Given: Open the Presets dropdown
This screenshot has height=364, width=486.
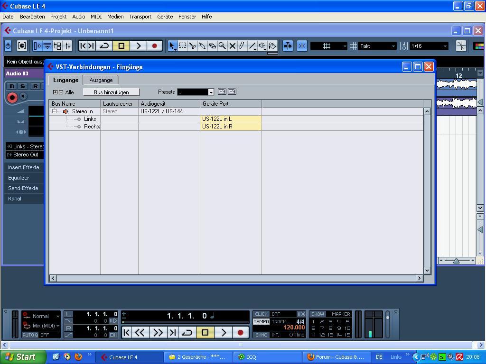Looking at the screenshot, I should pyautogui.click(x=211, y=92).
